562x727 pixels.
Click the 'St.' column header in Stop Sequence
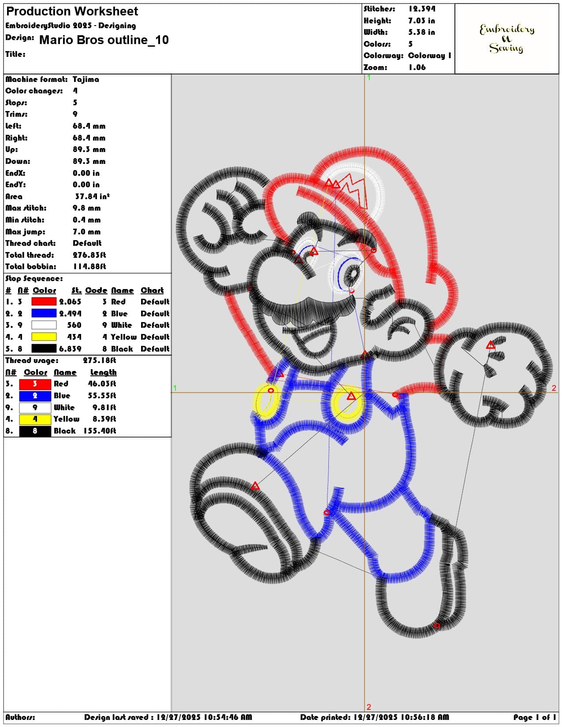77,290
